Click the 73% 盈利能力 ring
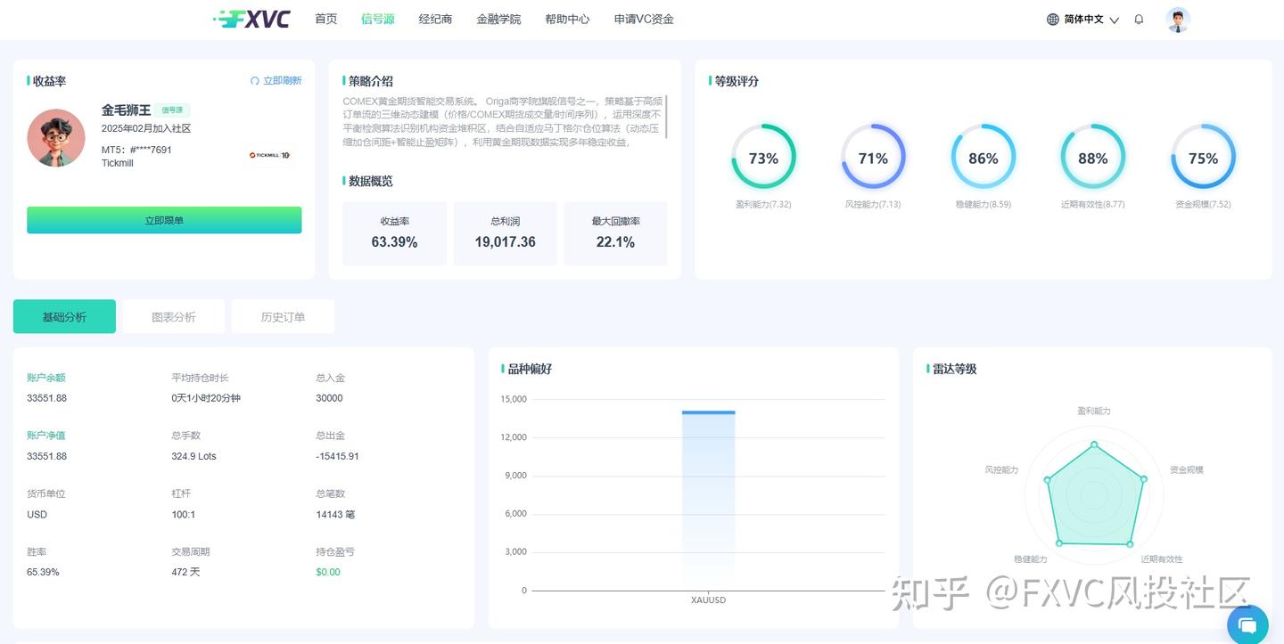This screenshot has height=644, width=1284. [x=763, y=158]
